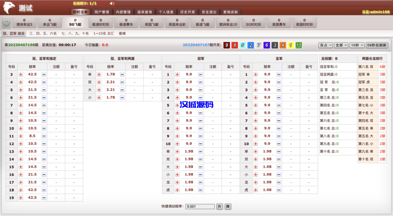The image size is (393, 216).
Task: Increase odds for number 19 in 冠、亚军和指定
Action: click(x=21, y=198)
